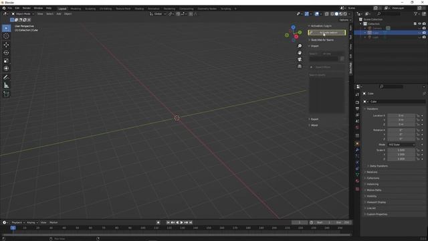
Task: Open the View Layer properties tab icon
Action: pyautogui.click(x=357, y=115)
